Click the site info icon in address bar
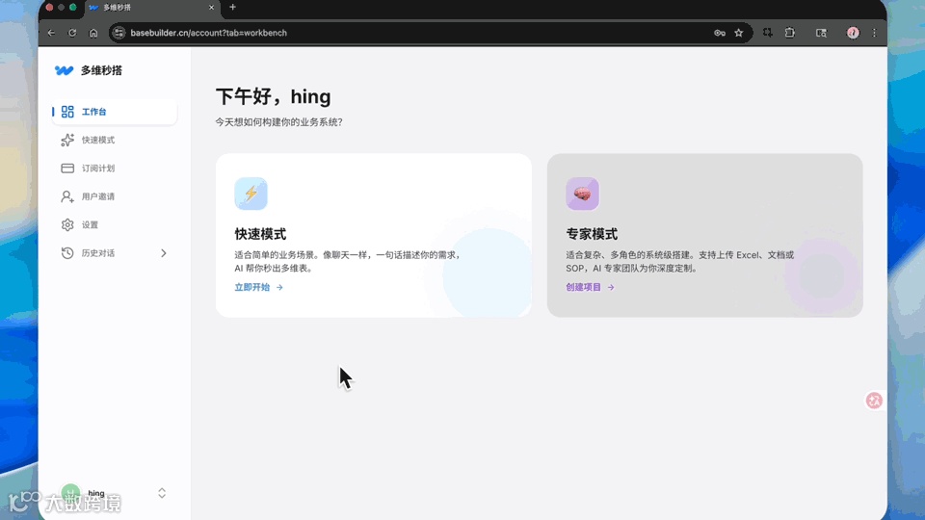The image size is (925, 520). click(x=119, y=33)
